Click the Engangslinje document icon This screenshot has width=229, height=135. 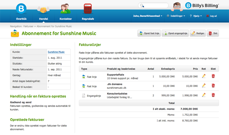tap(83, 95)
